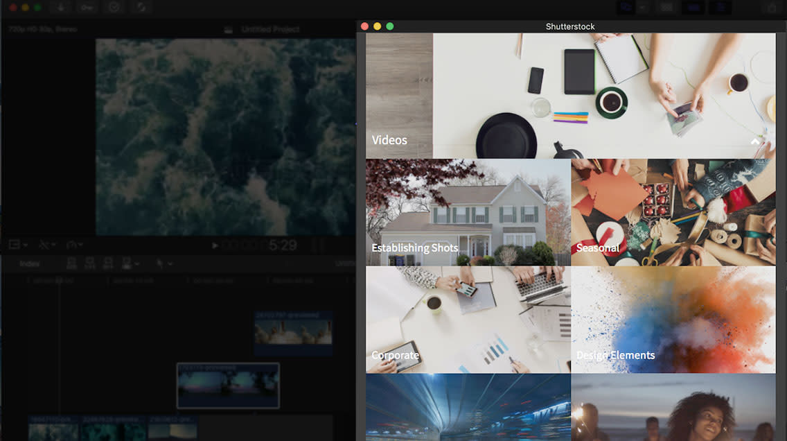Select the Connect clip icon above the timeline
The height and width of the screenshot is (441, 787).
[71, 263]
